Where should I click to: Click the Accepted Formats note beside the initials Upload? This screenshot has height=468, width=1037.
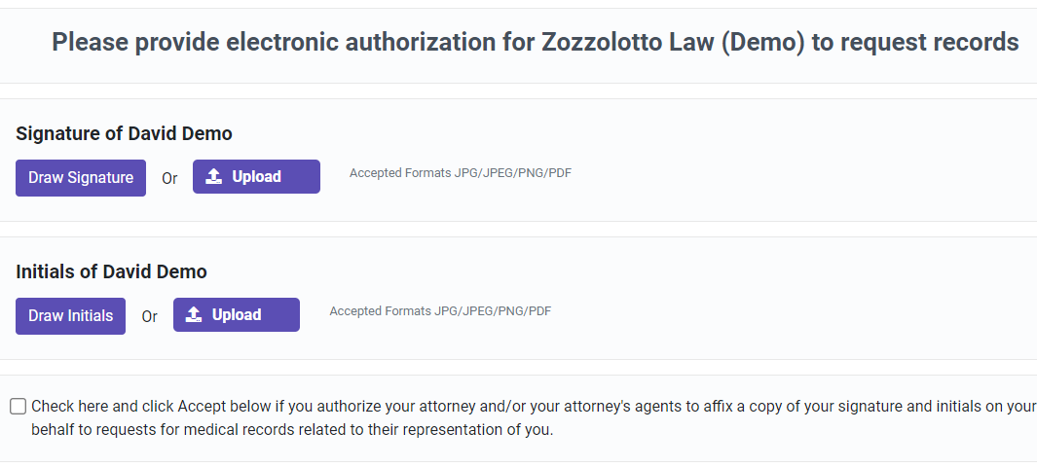click(x=440, y=311)
